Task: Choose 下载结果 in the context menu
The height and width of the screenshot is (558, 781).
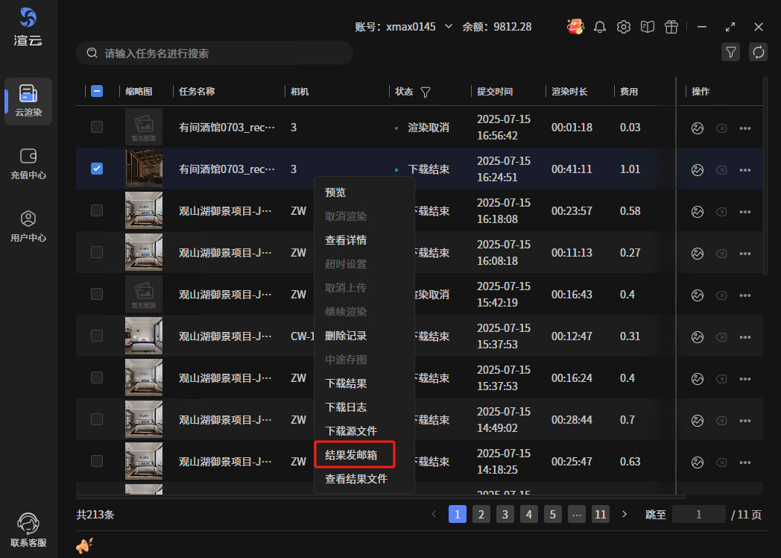Action: coord(346,383)
